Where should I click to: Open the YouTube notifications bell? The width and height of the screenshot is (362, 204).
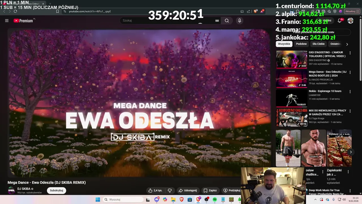(x=340, y=20)
